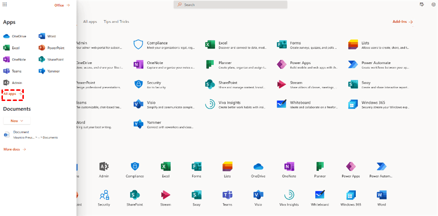Open SharePoint with 'Share and manage content' description
Viewport: 438px width, 216px height.
coord(236,85)
